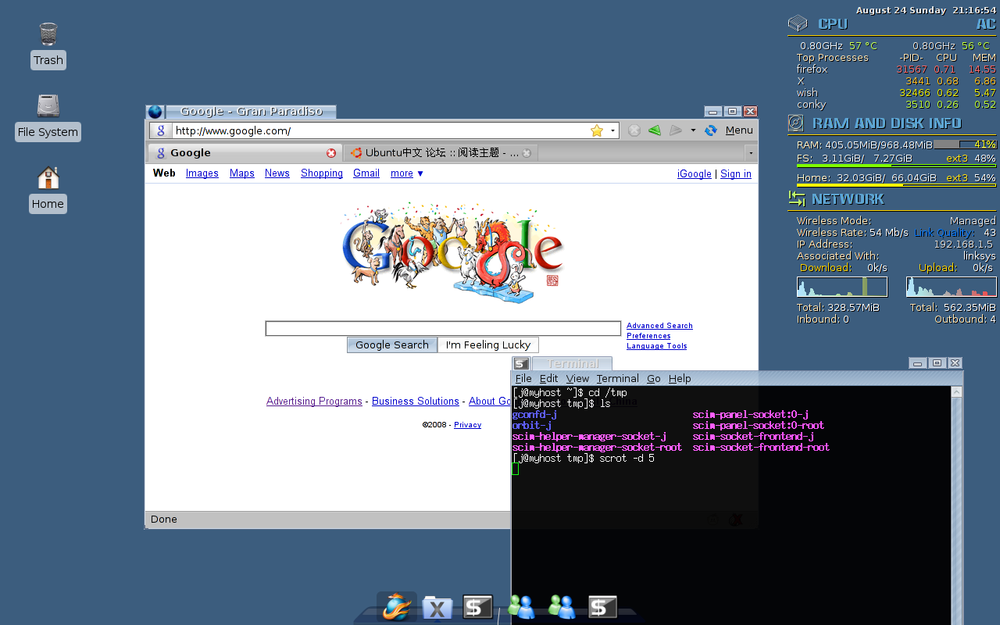Open the Terminal menu in the terminal menubar

coord(617,378)
